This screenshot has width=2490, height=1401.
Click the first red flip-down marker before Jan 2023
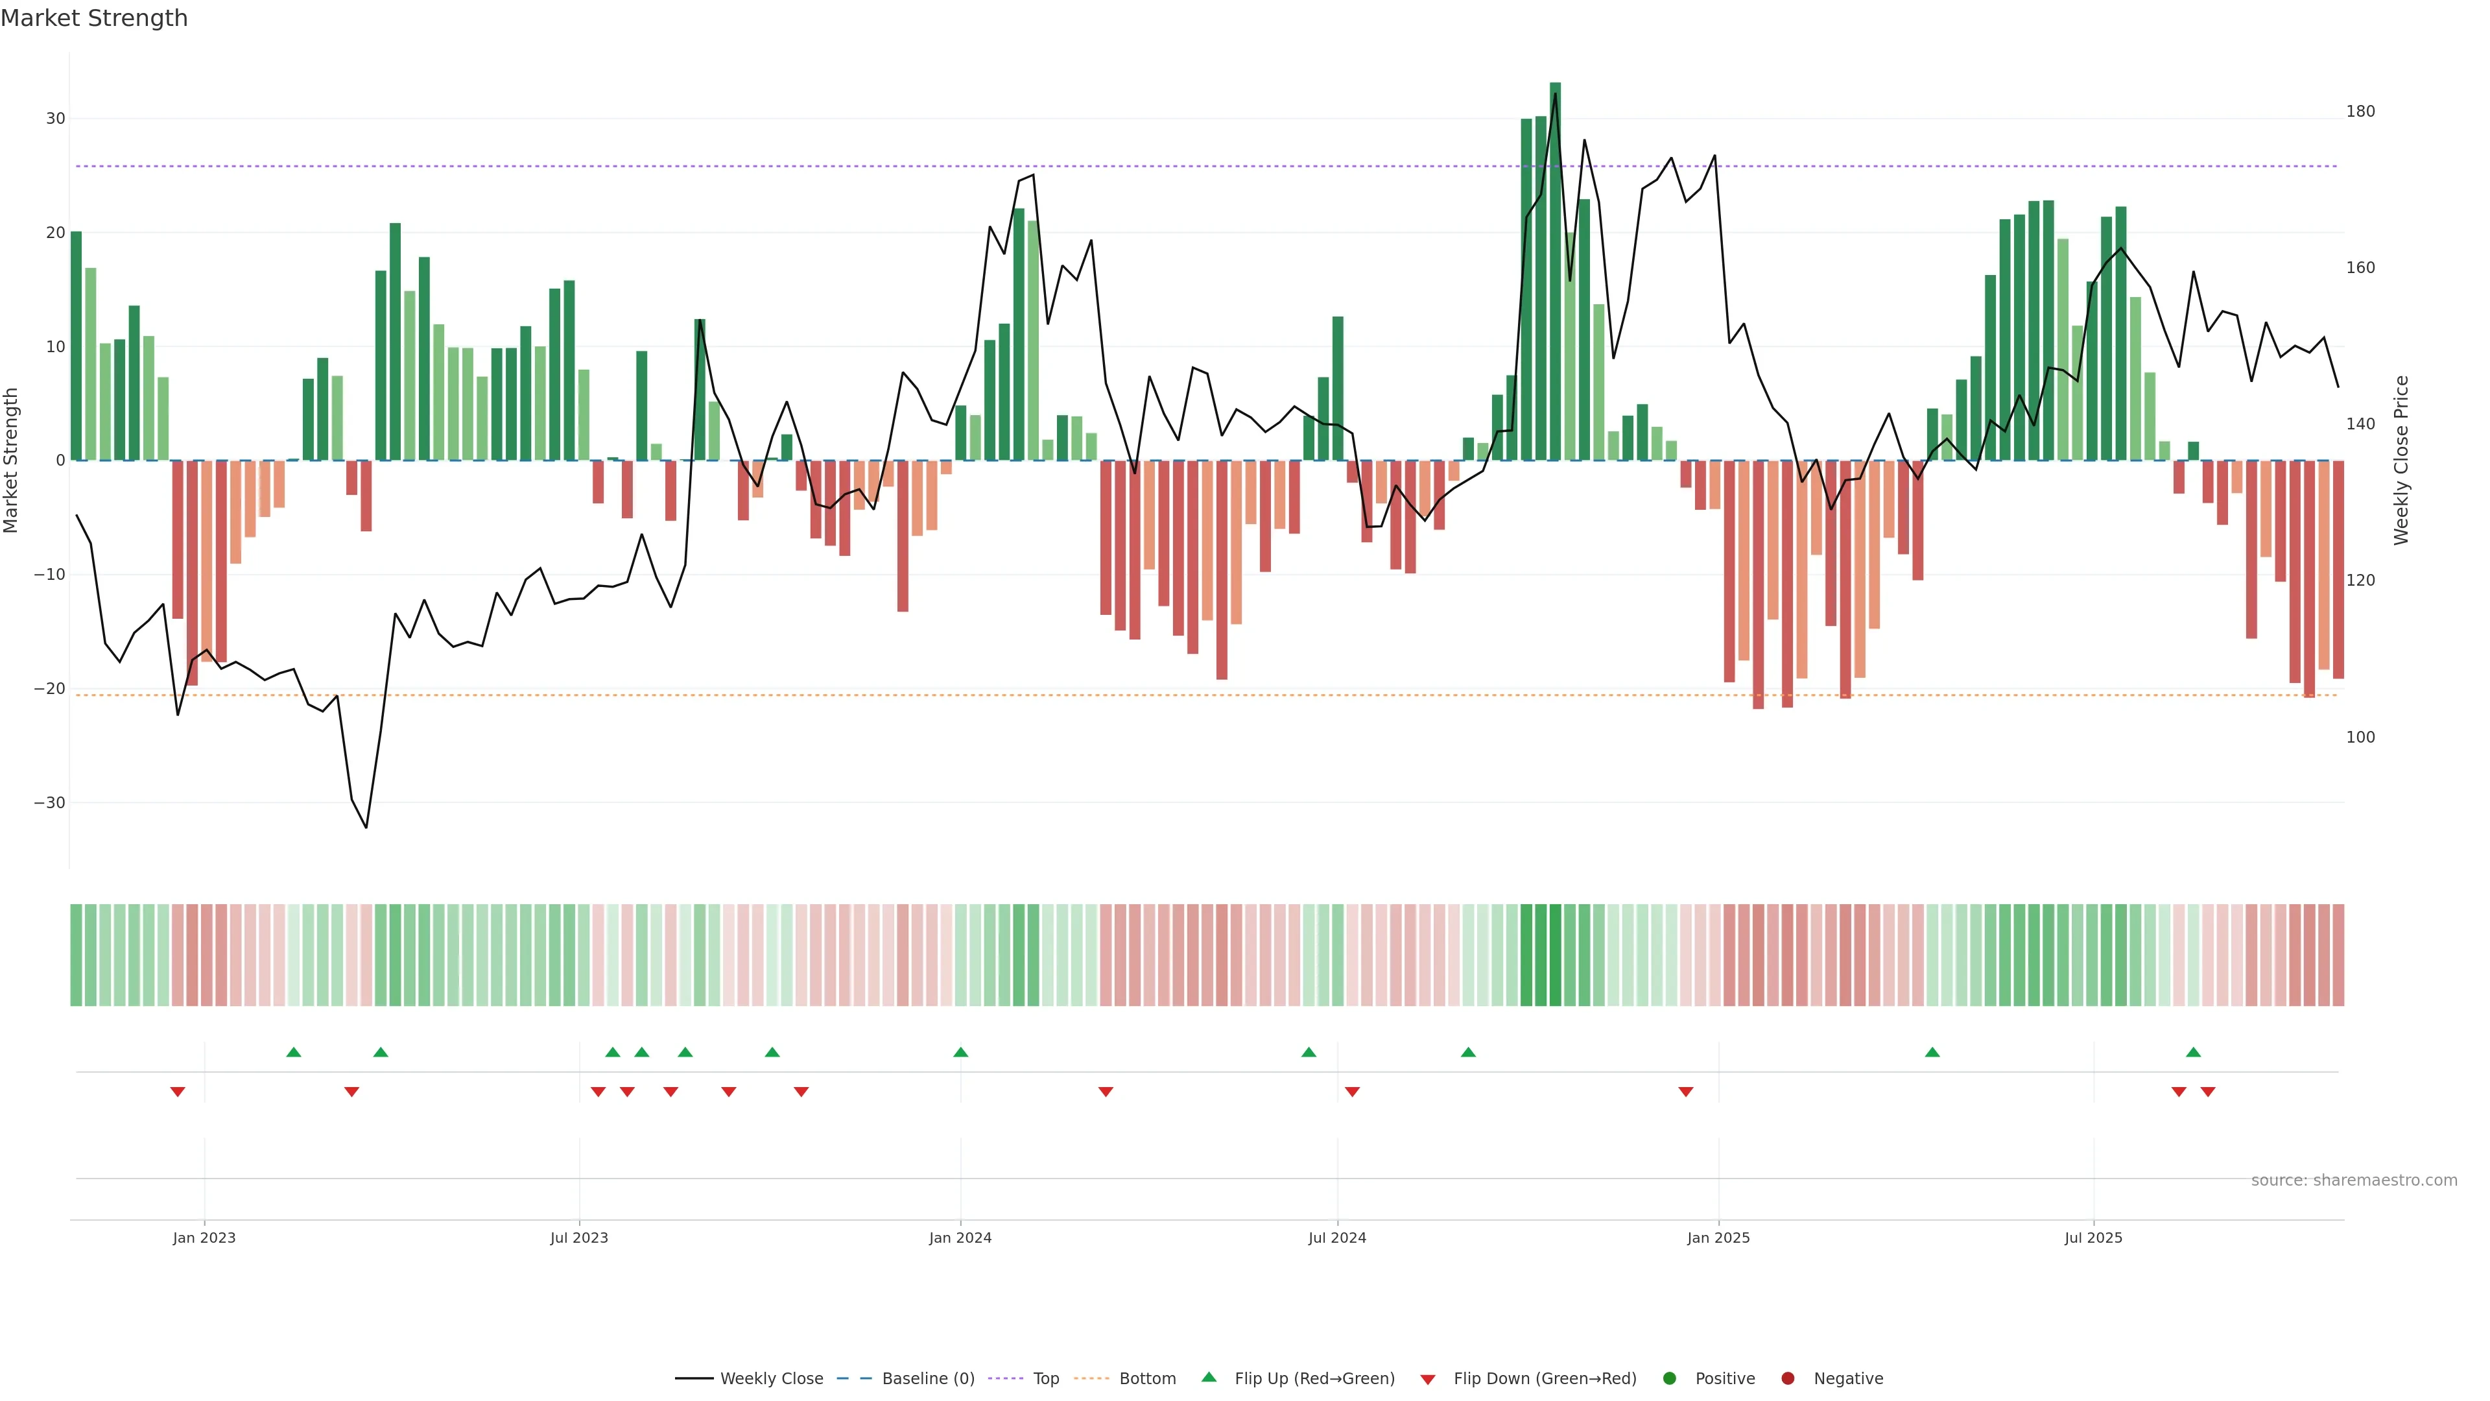click(x=178, y=1092)
